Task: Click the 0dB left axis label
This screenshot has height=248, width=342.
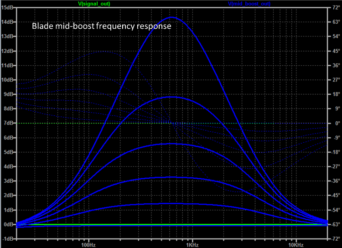Action: coord(9,224)
